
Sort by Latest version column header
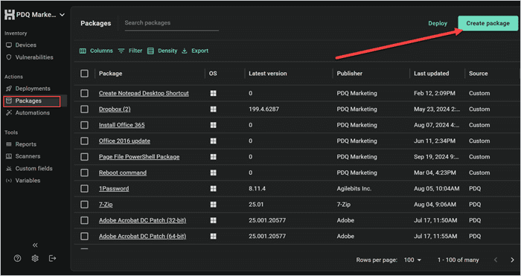(x=268, y=74)
